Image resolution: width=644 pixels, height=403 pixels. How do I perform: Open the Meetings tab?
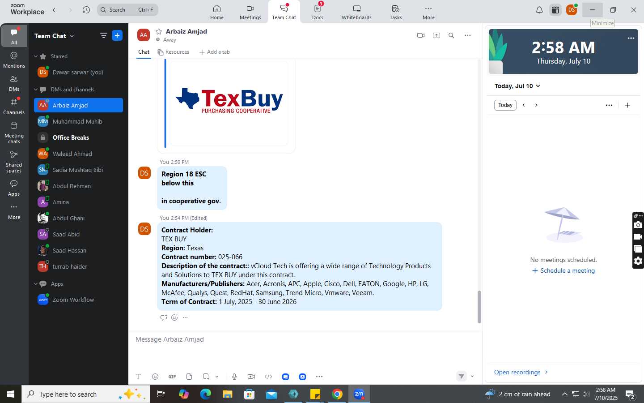250,12
